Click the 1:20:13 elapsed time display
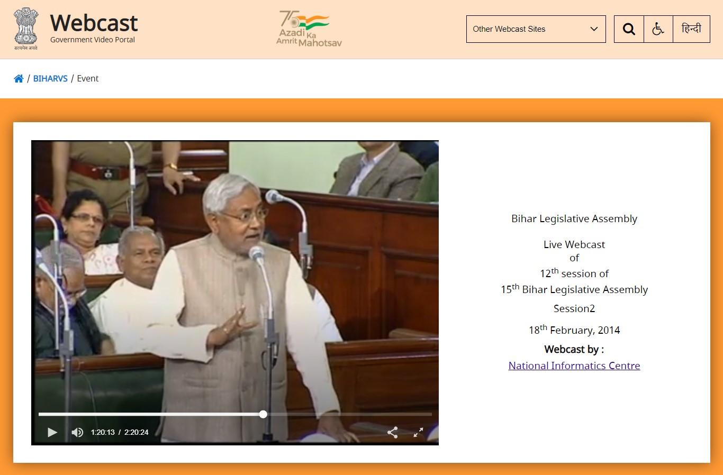The image size is (723, 475). tap(103, 432)
